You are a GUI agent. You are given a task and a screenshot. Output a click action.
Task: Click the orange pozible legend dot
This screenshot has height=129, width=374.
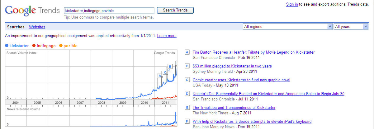tap(61, 46)
